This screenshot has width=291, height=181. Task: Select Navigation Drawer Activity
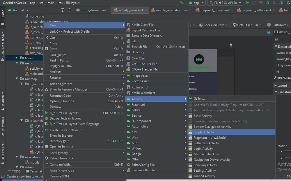231,160
